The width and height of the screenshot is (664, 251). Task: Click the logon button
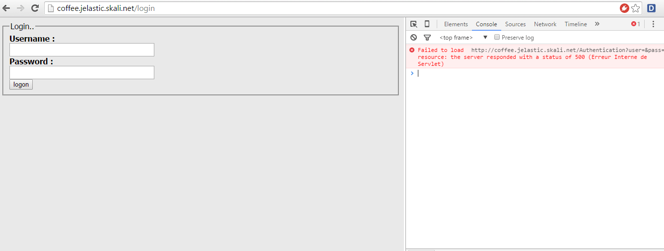pos(21,85)
